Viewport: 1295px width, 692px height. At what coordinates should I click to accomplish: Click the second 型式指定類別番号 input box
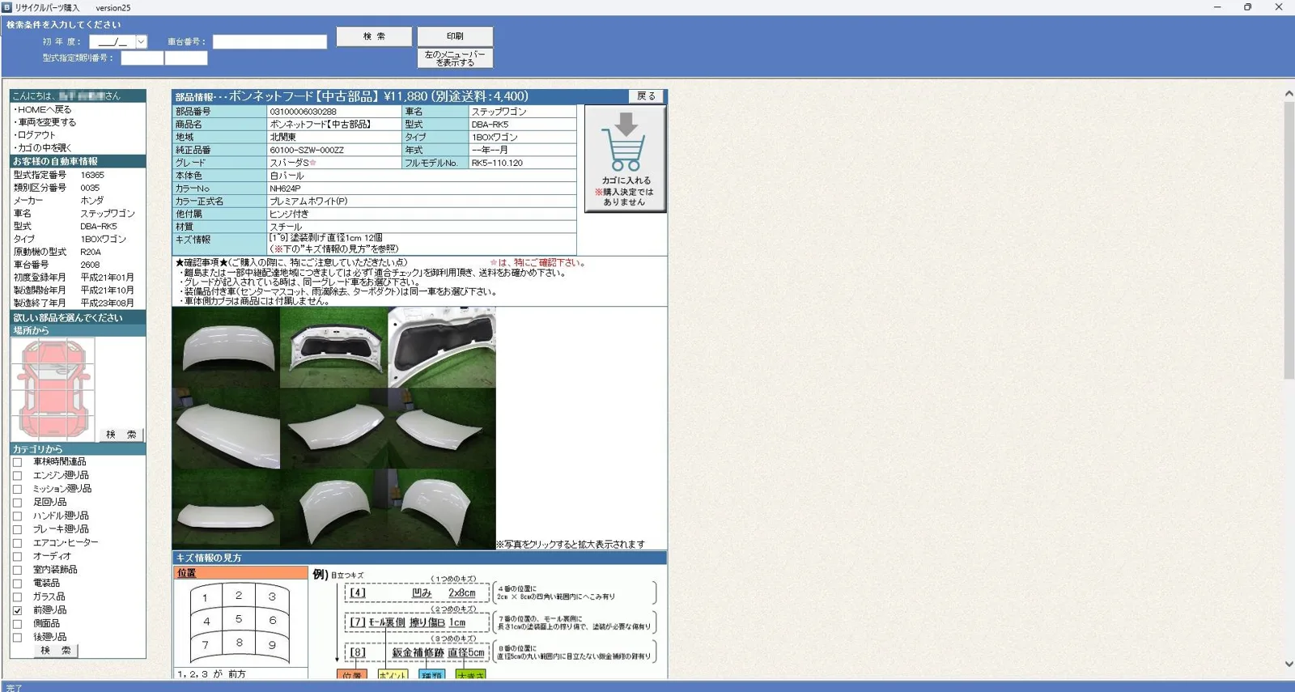point(186,58)
